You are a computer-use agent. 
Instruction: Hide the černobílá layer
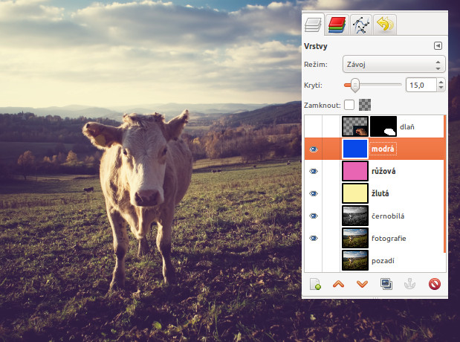(x=314, y=216)
